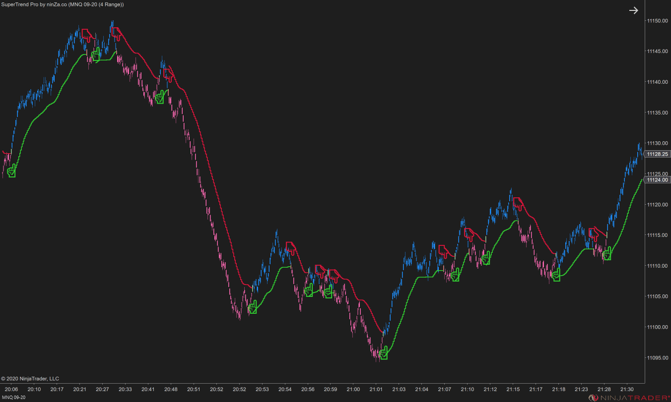Click the 11105.00 price axis label

657,296
